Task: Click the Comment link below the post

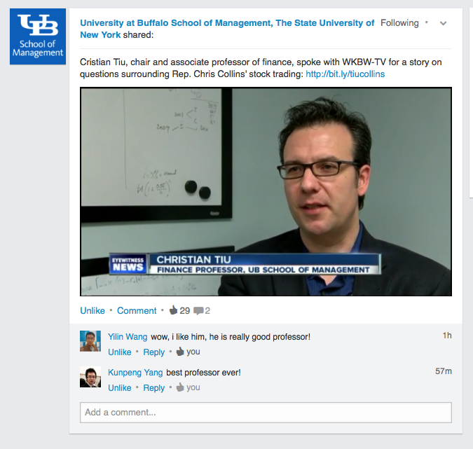Action: pyautogui.click(x=137, y=310)
